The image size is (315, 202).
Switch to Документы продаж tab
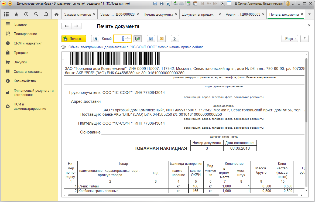point(199,14)
